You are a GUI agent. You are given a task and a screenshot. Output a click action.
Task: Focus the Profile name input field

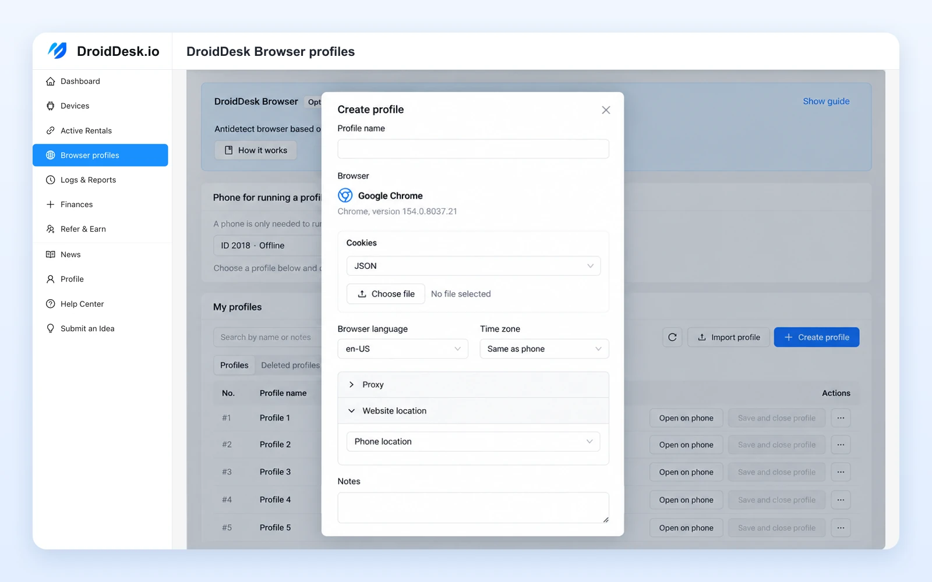tap(473, 149)
